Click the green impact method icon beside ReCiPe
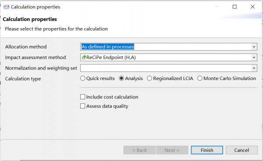 pyautogui.click(x=84, y=58)
